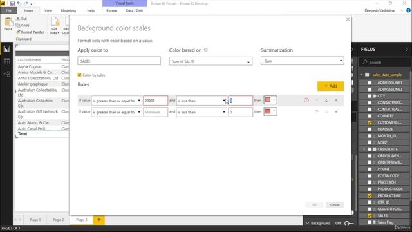The height and width of the screenshot is (232, 412).
Task: Open second rule's is less than dropdown
Action: [x=201, y=112]
